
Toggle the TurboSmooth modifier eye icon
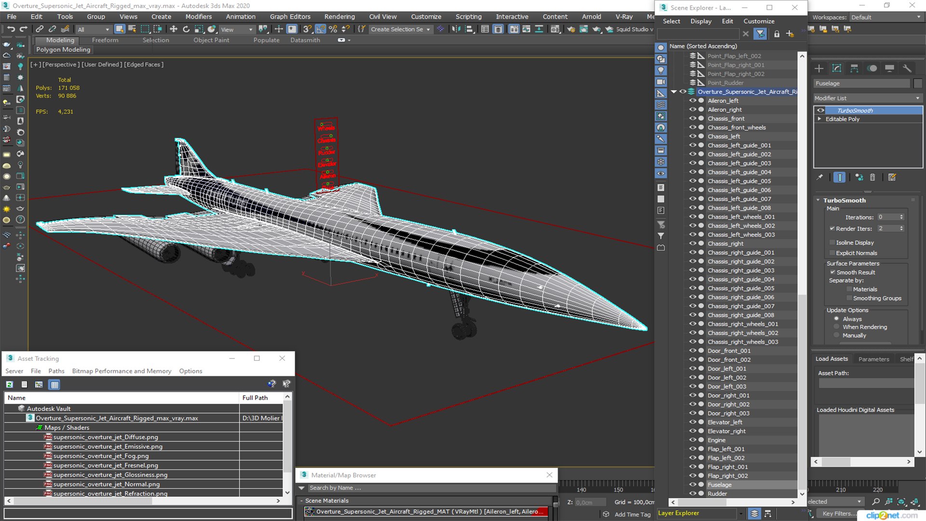[820, 110]
